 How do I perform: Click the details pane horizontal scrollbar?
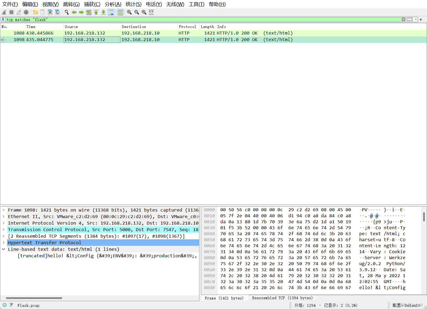coord(34,298)
